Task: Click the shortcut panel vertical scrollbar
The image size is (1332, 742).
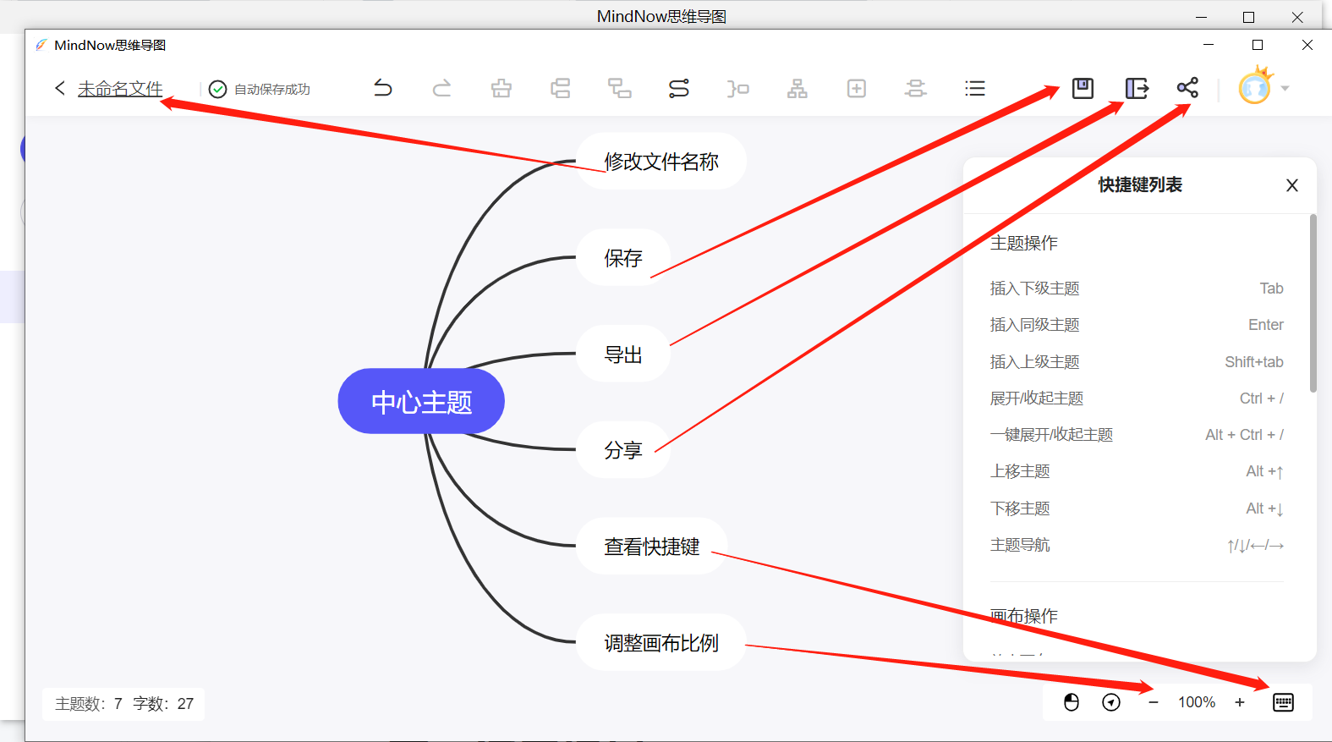Action: 1313,305
